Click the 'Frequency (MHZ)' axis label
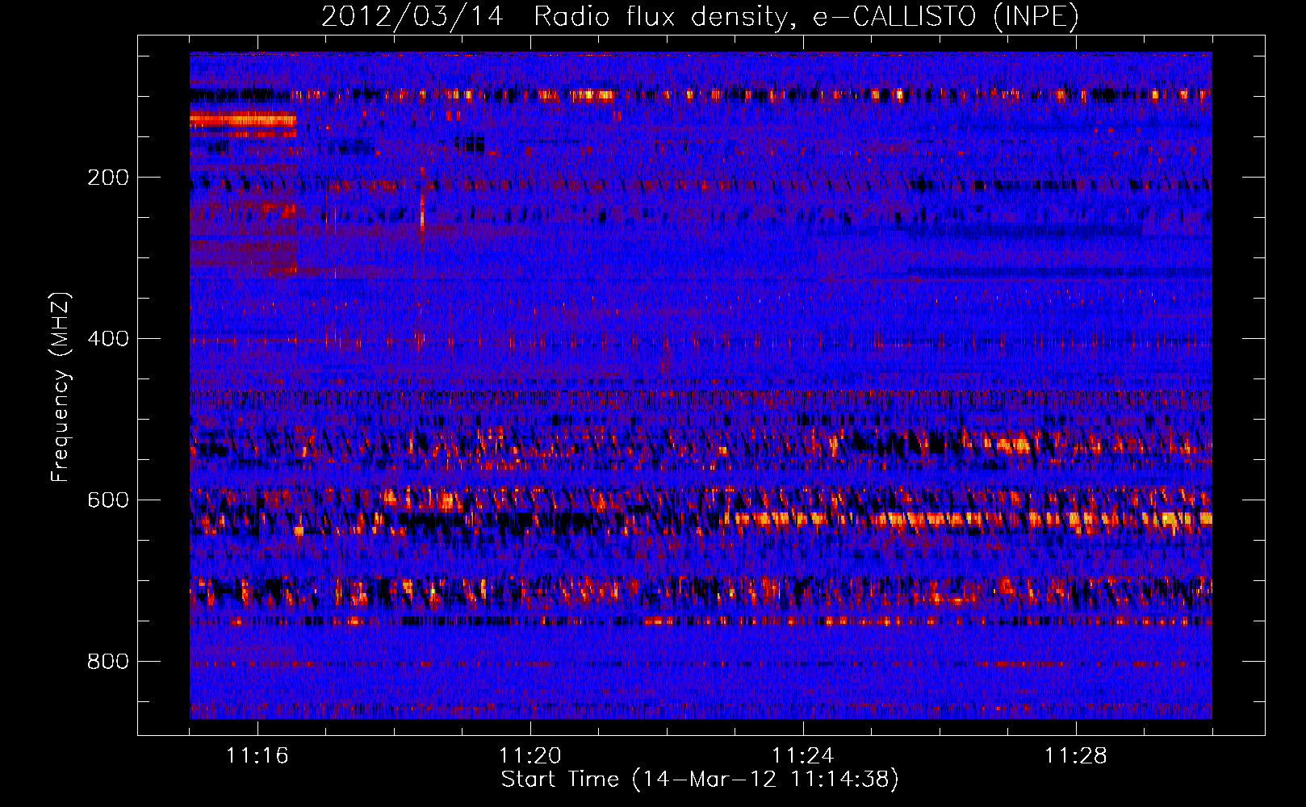This screenshot has height=807, width=1306. click(x=61, y=387)
